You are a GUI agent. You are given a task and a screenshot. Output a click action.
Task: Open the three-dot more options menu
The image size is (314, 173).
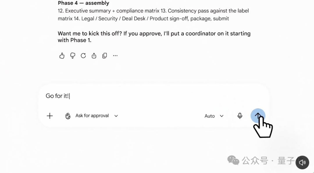click(x=115, y=56)
